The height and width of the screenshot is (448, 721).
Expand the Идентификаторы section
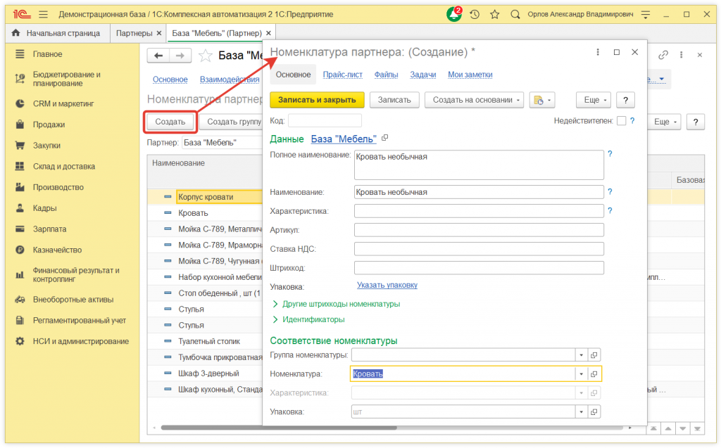click(313, 319)
